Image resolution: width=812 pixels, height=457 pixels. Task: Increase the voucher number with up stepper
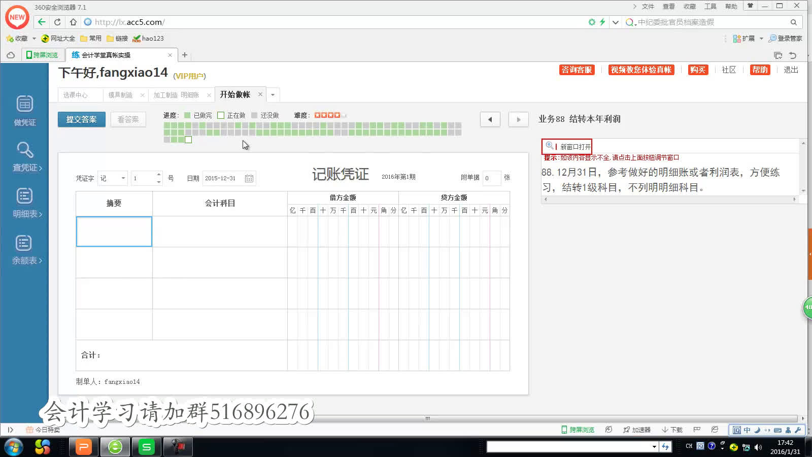[159, 175]
